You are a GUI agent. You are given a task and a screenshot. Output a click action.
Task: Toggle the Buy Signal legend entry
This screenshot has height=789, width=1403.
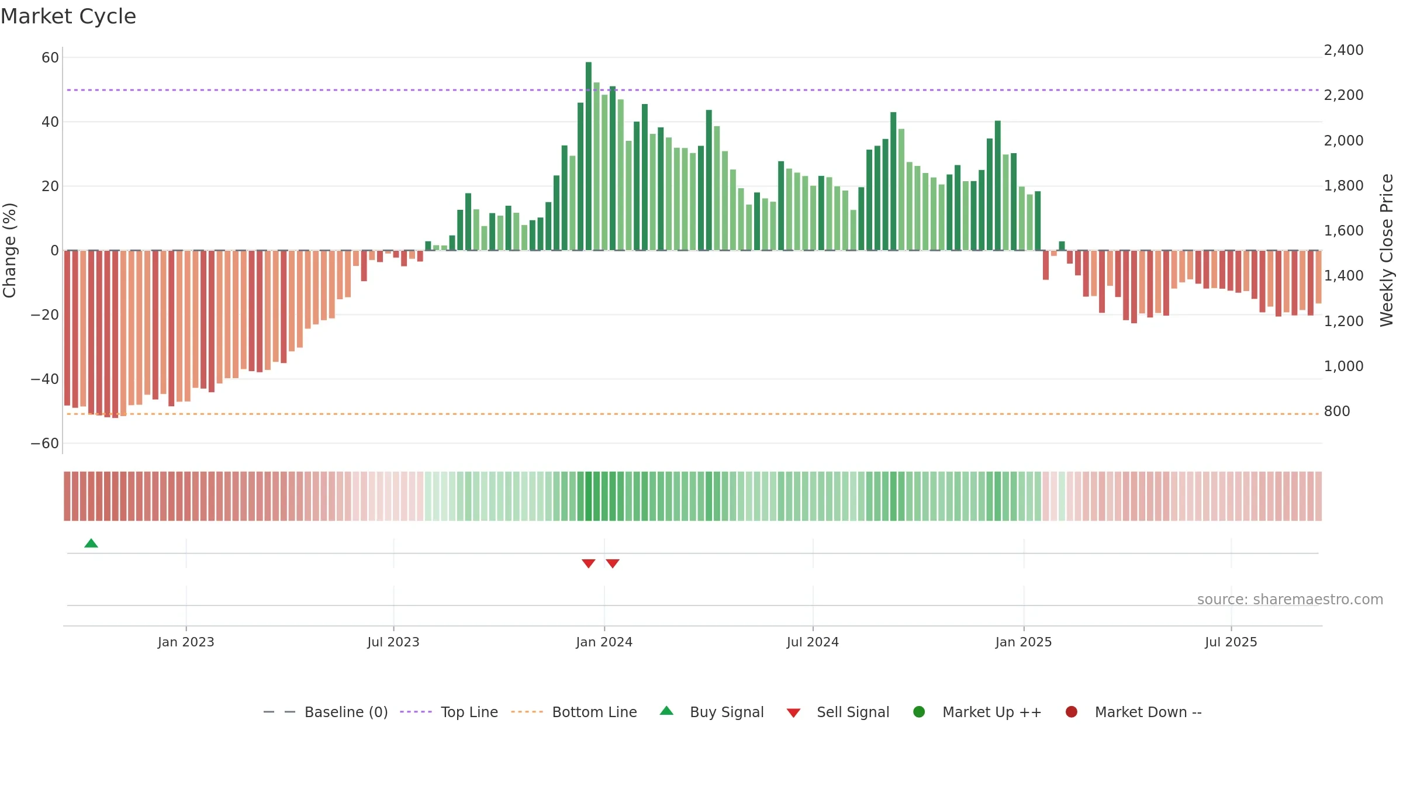(x=711, y=712)
